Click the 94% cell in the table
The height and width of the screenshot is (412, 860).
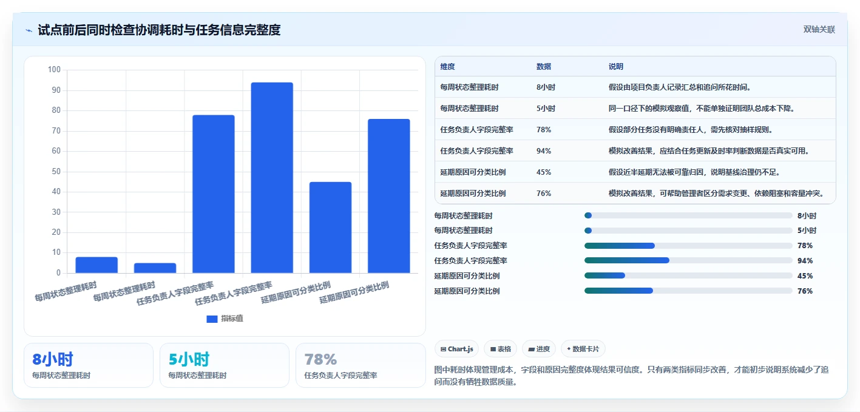click(544, 151)
